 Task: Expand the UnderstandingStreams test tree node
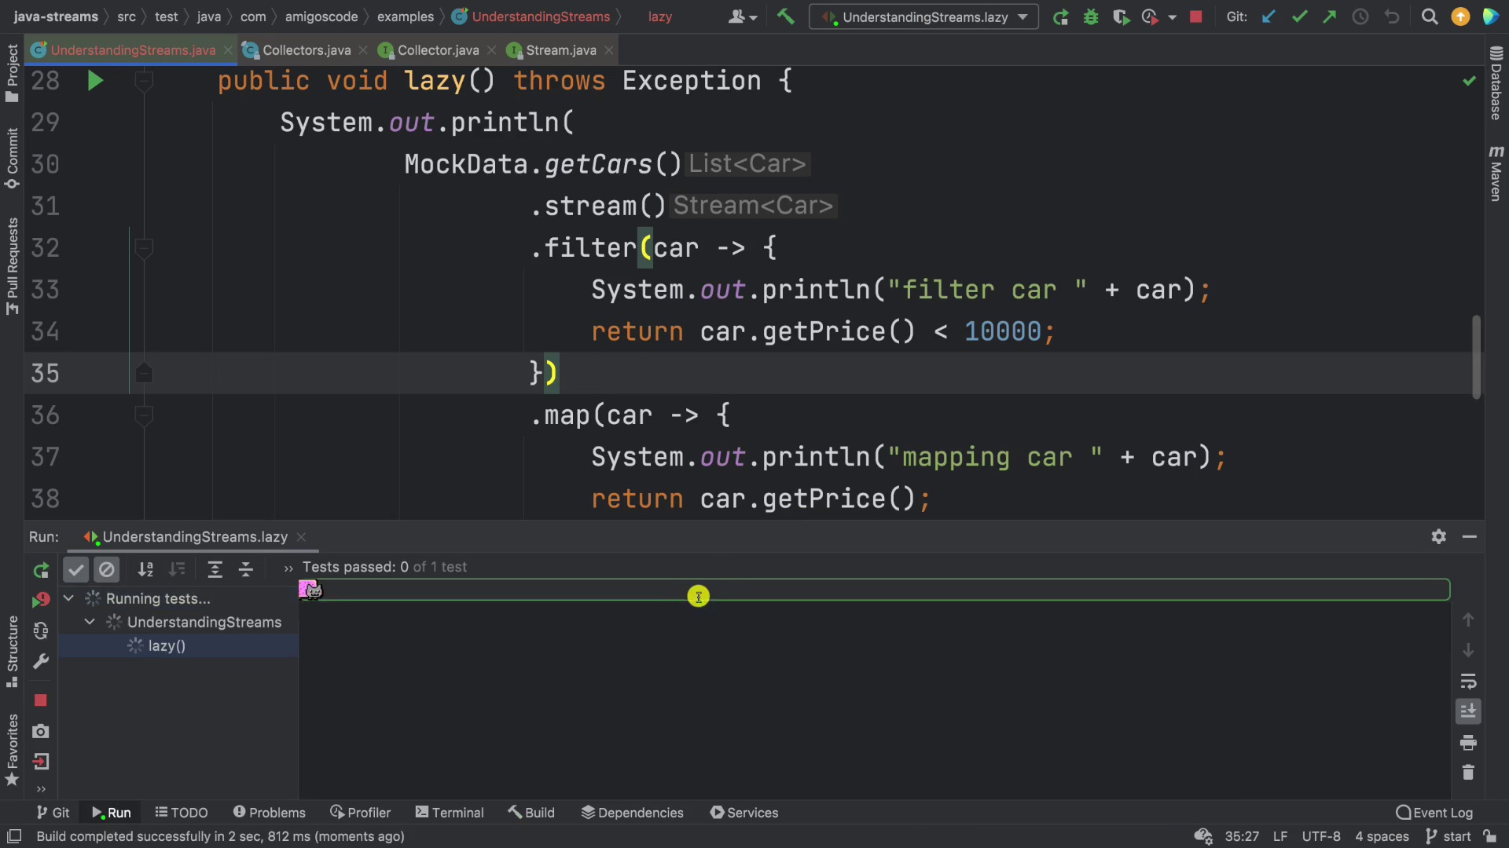[90, 623]
